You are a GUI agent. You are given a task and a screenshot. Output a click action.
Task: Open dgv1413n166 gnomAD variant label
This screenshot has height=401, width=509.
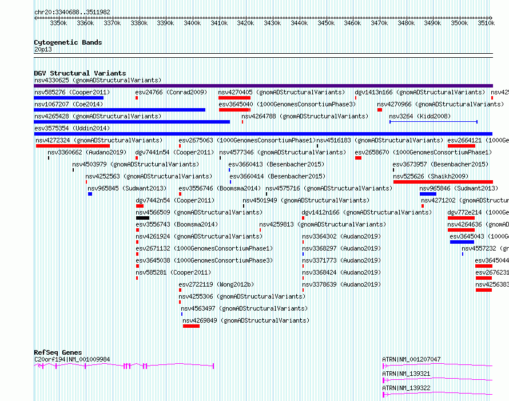(x=420, y=92)
